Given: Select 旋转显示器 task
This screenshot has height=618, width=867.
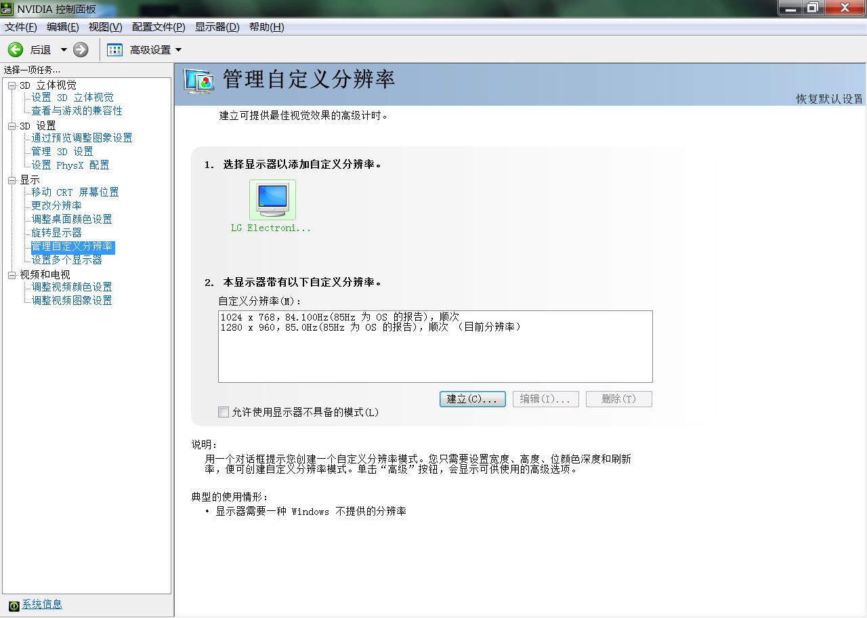Looking at the screenshot, I should coord(57,233).
